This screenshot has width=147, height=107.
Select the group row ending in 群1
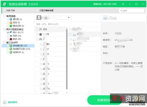point(51,44)
